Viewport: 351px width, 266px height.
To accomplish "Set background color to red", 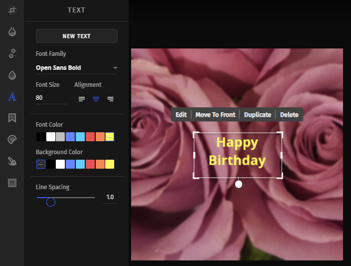I will 90,164.
